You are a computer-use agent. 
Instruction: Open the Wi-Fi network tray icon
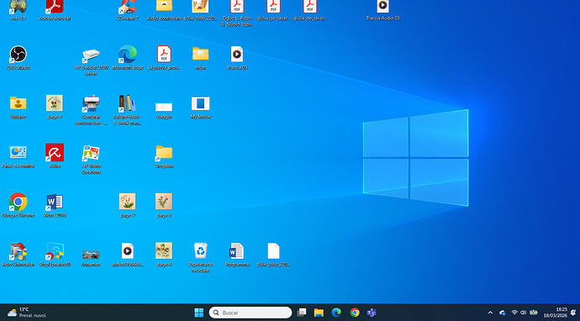[x=514, y=313]
